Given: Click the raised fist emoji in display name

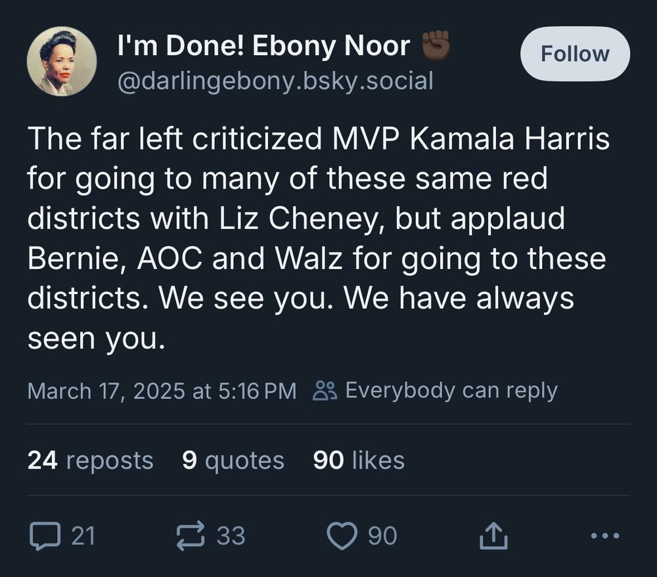Looking at the screenshot, I should 436,47.
